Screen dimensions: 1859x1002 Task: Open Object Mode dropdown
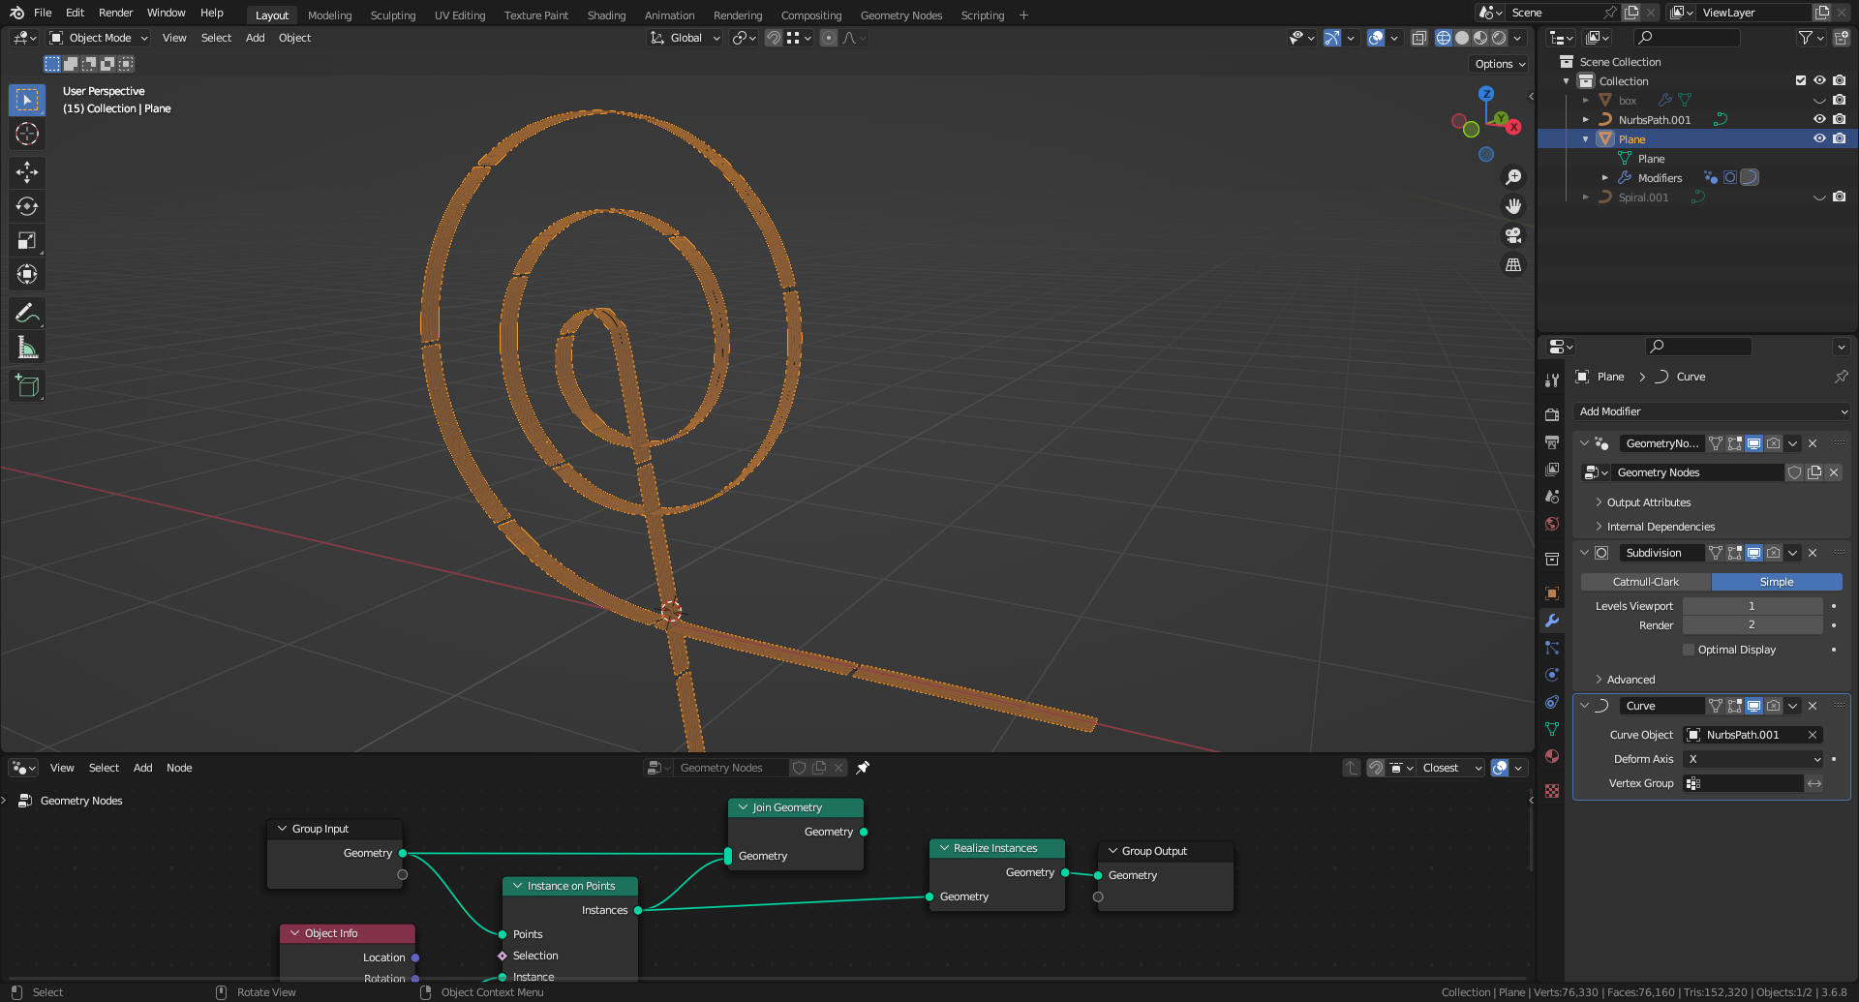tap(99, 38)
